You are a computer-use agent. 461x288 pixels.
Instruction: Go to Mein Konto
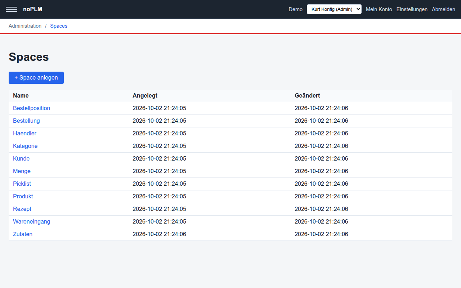[379, 9]
